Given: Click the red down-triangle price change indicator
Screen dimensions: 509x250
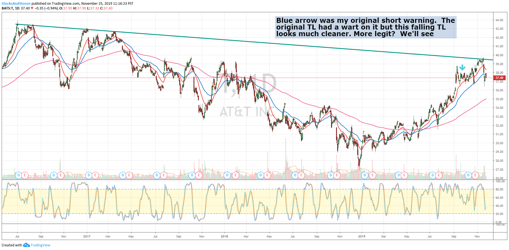Looking at the screenshot, I should click(x=32, y=8).
